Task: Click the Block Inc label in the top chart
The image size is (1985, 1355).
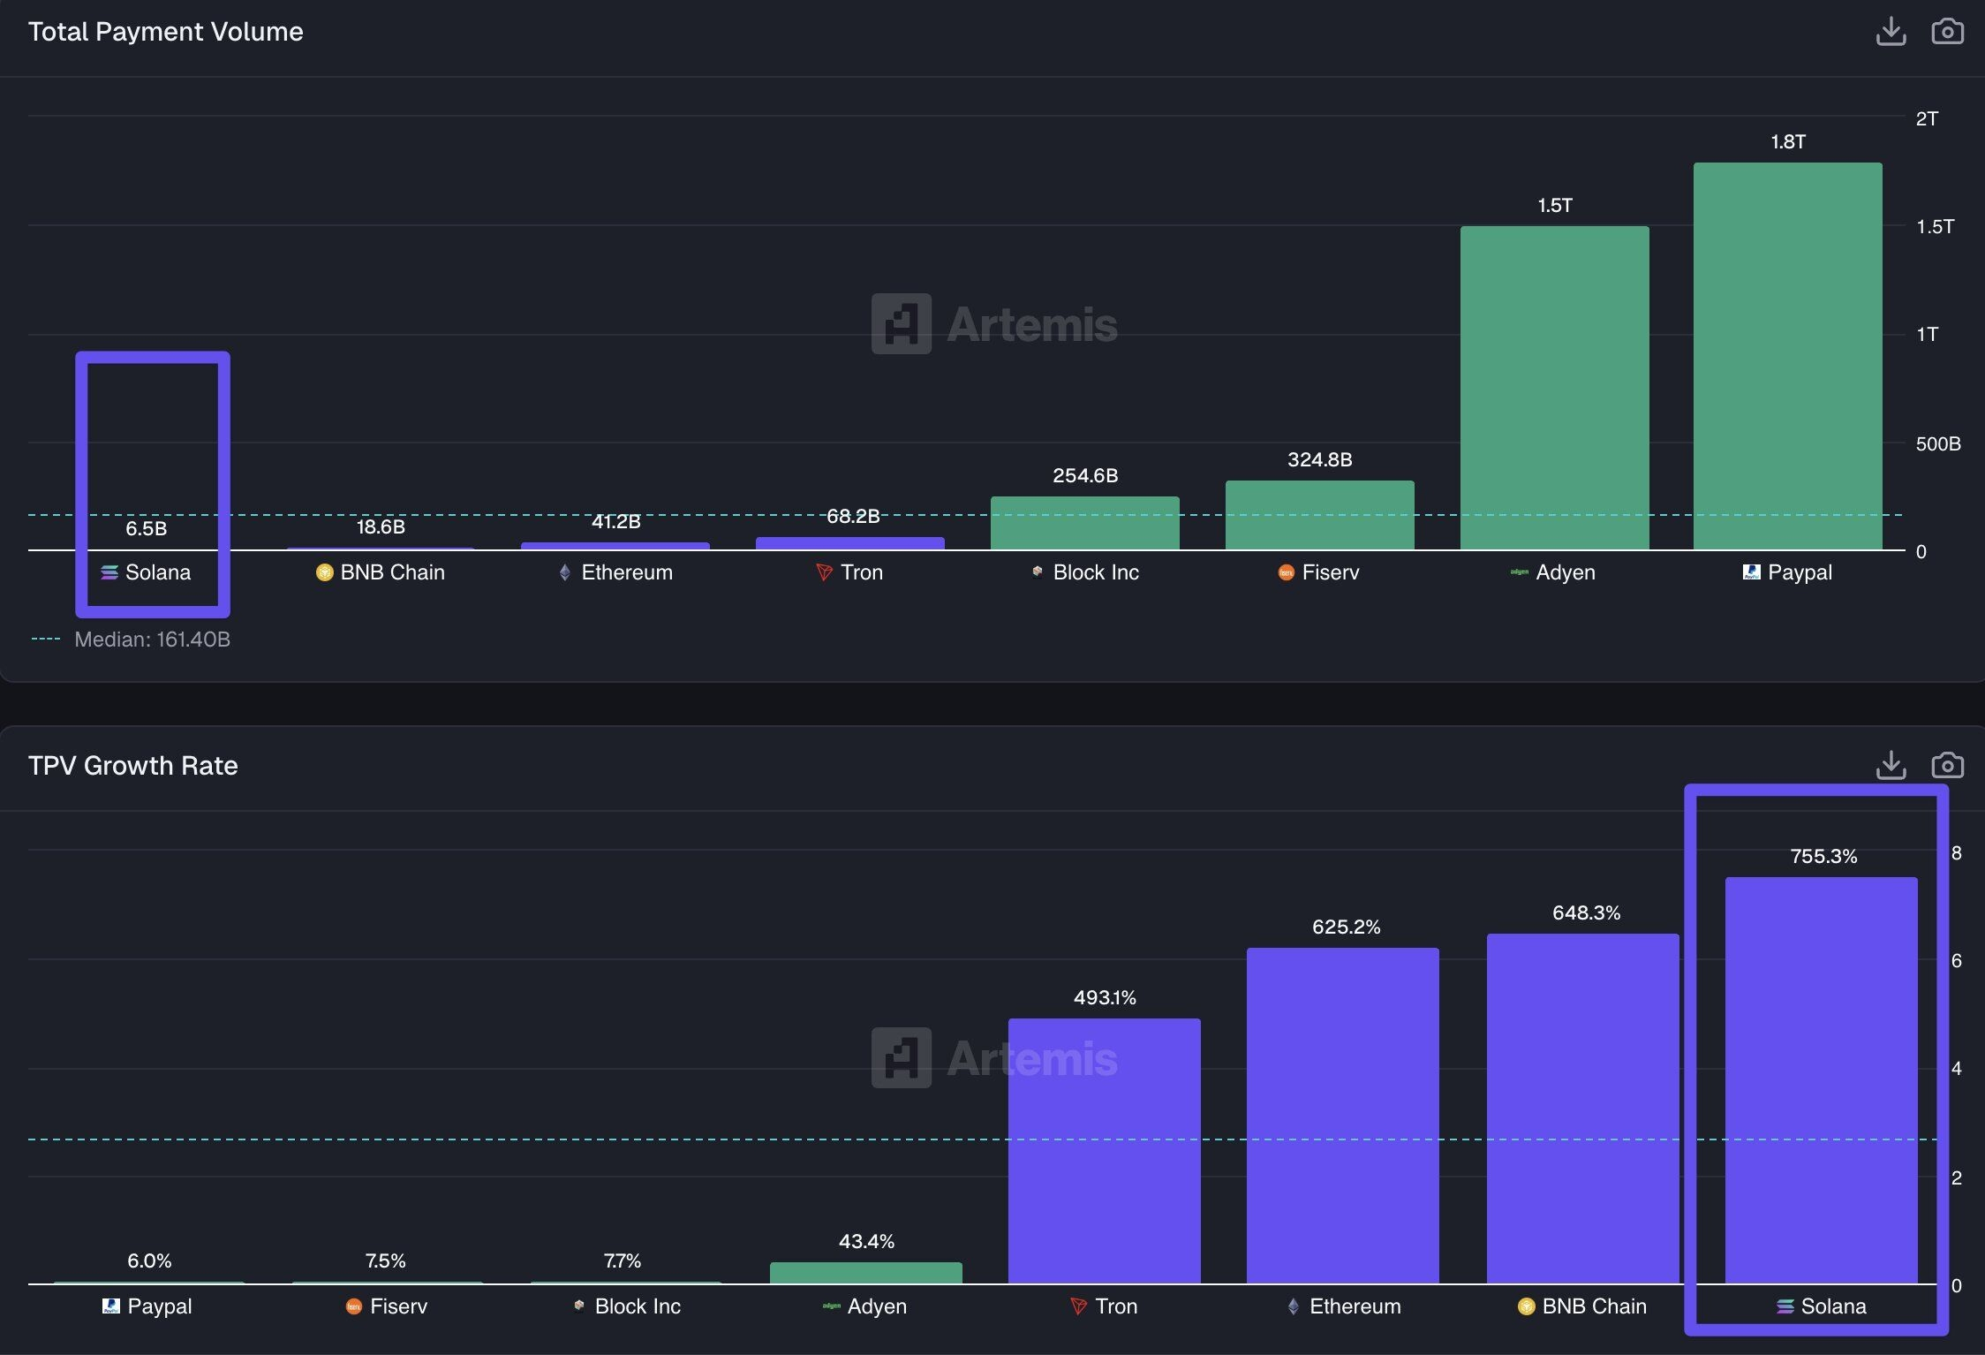Action: click(1095, 572)
